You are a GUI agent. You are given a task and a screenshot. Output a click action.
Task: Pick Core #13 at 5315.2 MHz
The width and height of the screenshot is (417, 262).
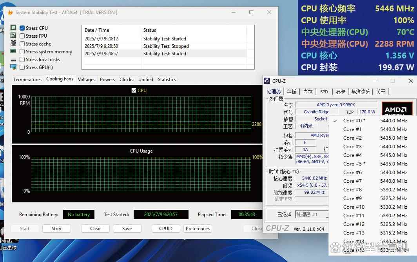[x=372, y=233]
